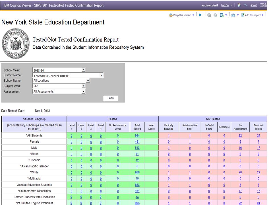
Task: Open General Education Students Total Tested 833
Action: 137,185
